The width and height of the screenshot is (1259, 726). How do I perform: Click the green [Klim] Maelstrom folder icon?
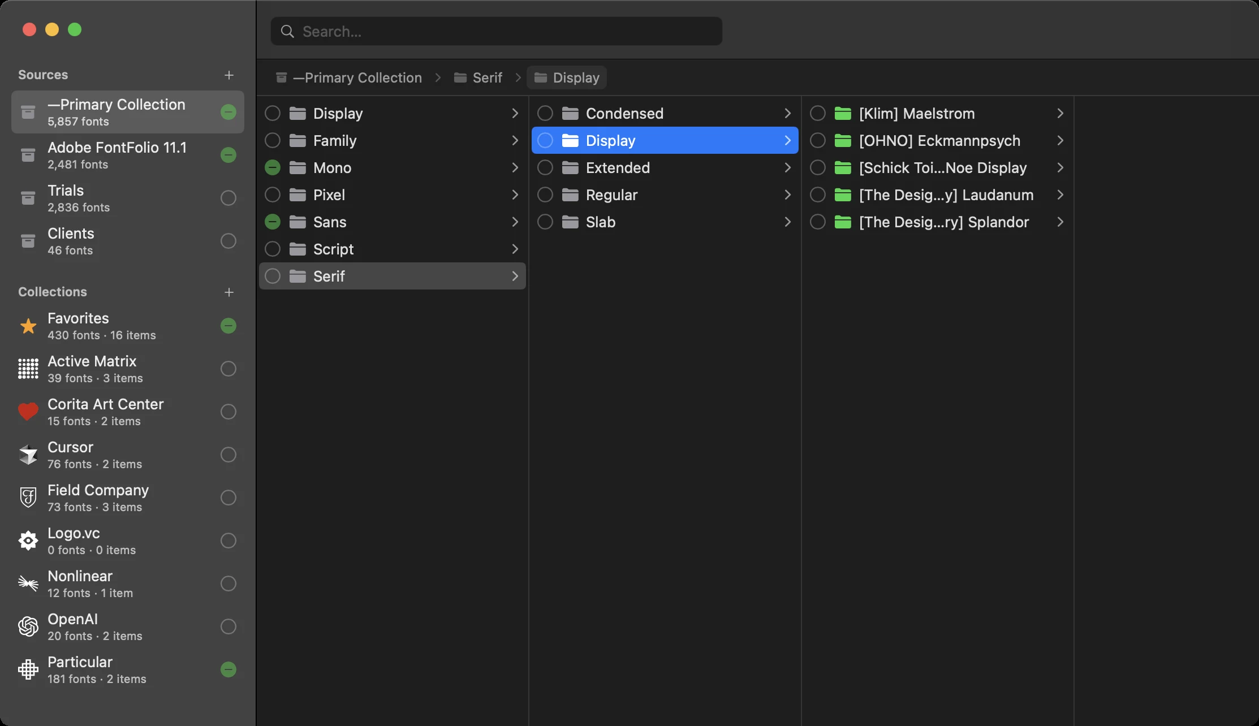(x=843, y=114)
